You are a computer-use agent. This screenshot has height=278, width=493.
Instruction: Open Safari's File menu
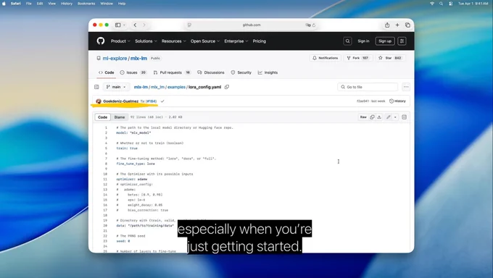coord(28,4)
